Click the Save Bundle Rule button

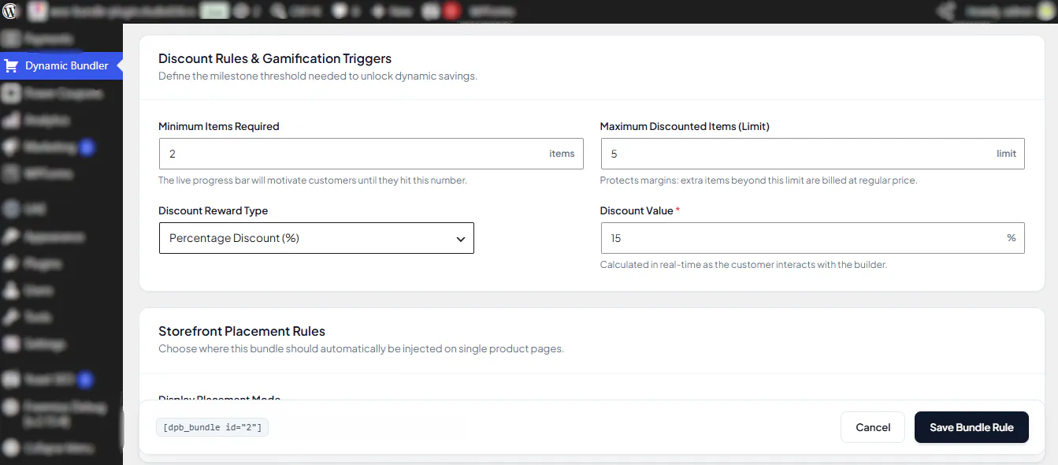click(x=971, y=427)
